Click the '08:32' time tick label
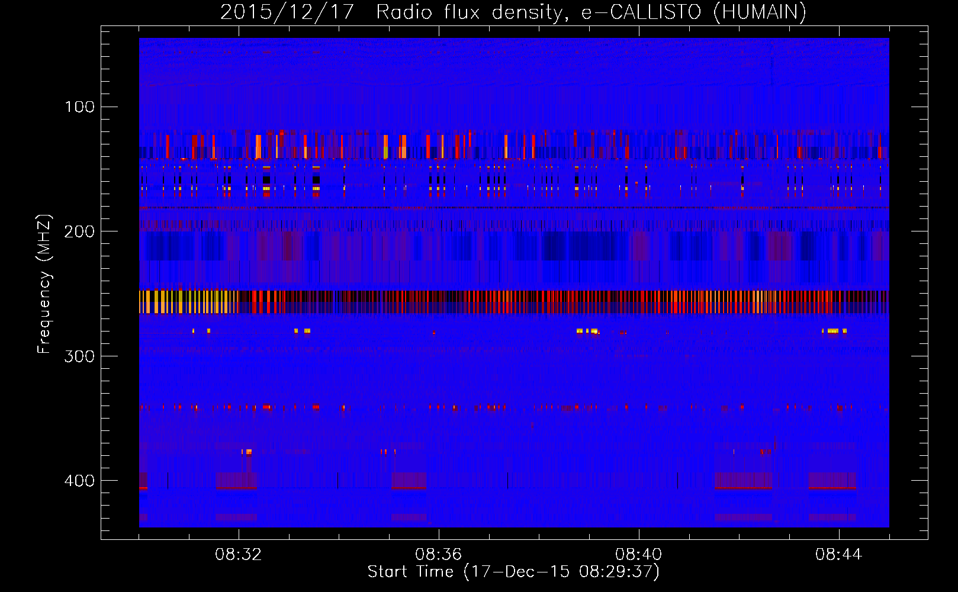Viewport: 958px width, 592px height. tap(239, 555)
